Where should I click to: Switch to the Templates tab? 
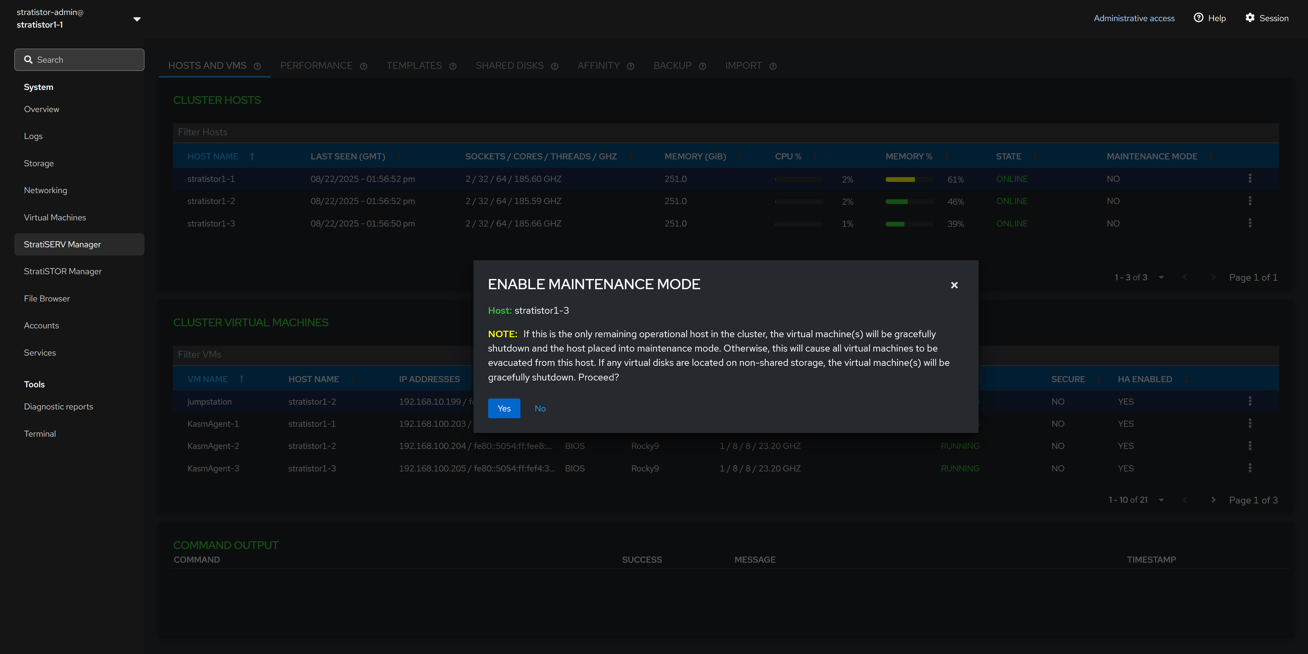coord(414,65)
